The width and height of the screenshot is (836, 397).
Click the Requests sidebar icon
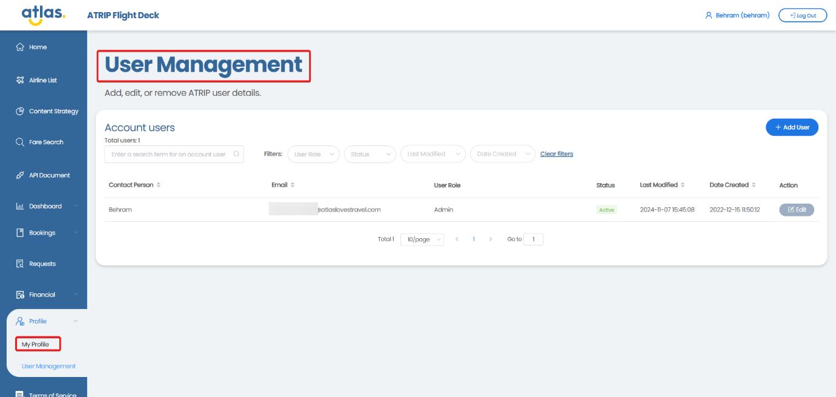[x=20, y=264]
